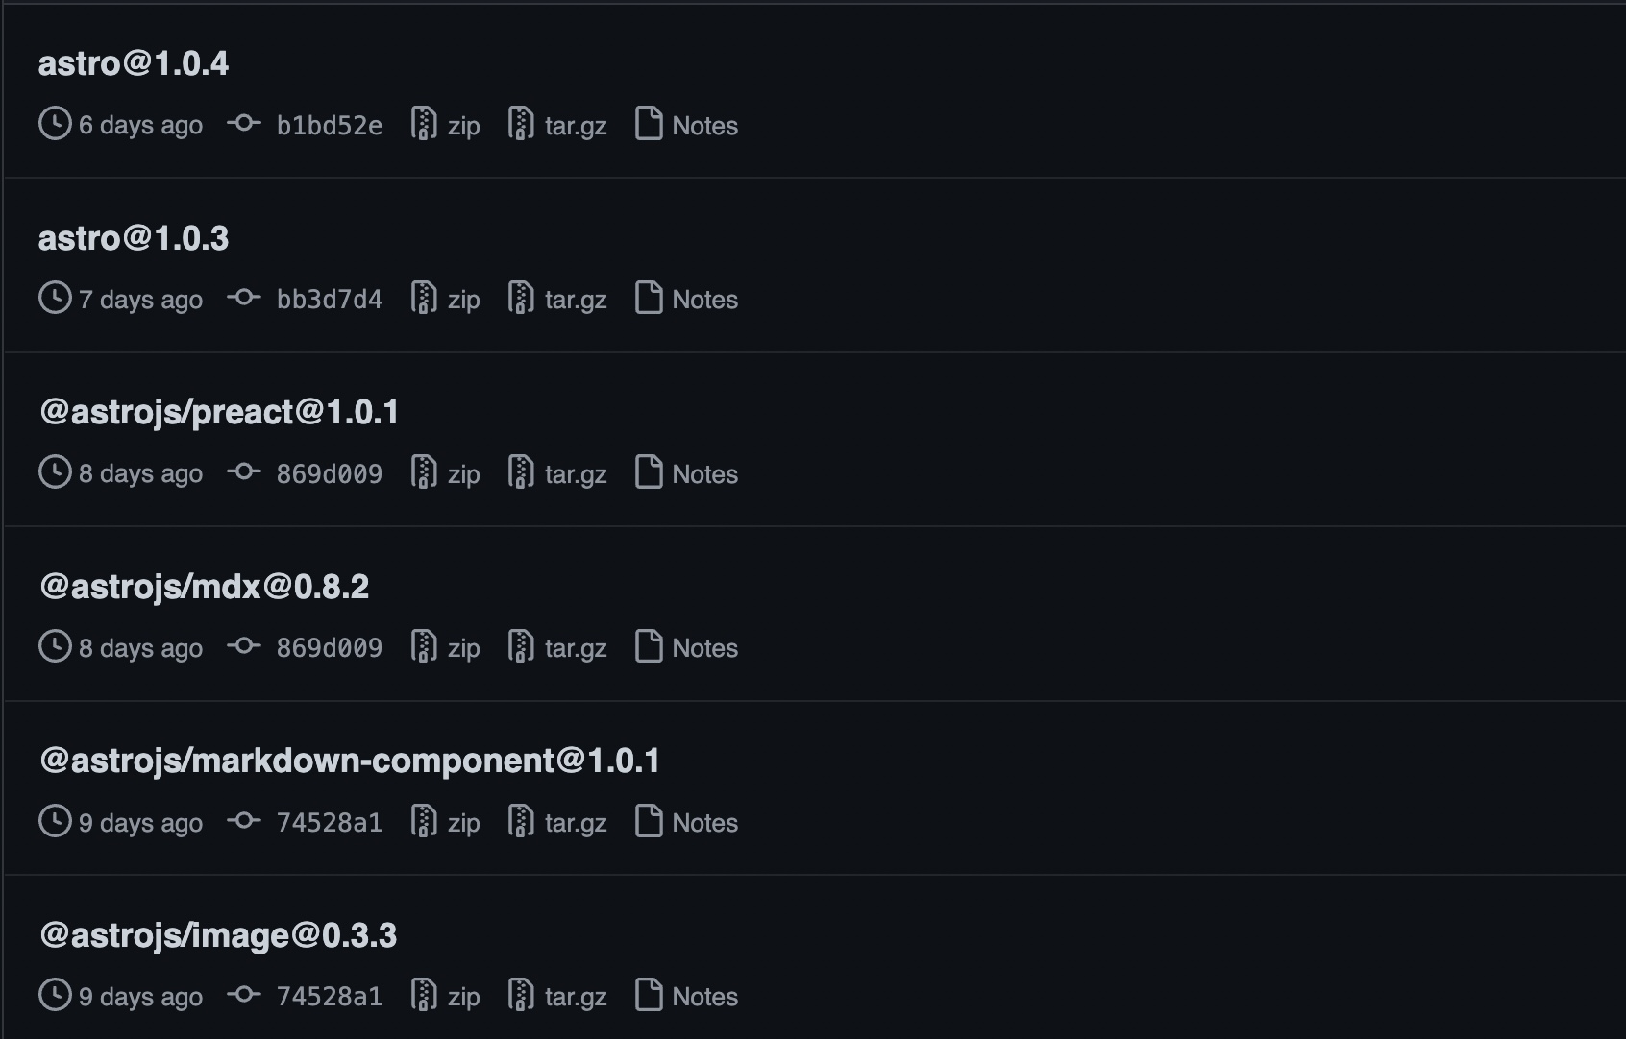Open the @astrojs/preact@1.0.1 tag link
1626x1039 pixels.
click(219, 412)
